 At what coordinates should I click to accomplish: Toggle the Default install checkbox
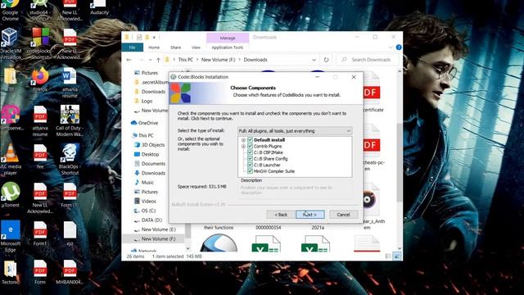click(x=250, y=140)
